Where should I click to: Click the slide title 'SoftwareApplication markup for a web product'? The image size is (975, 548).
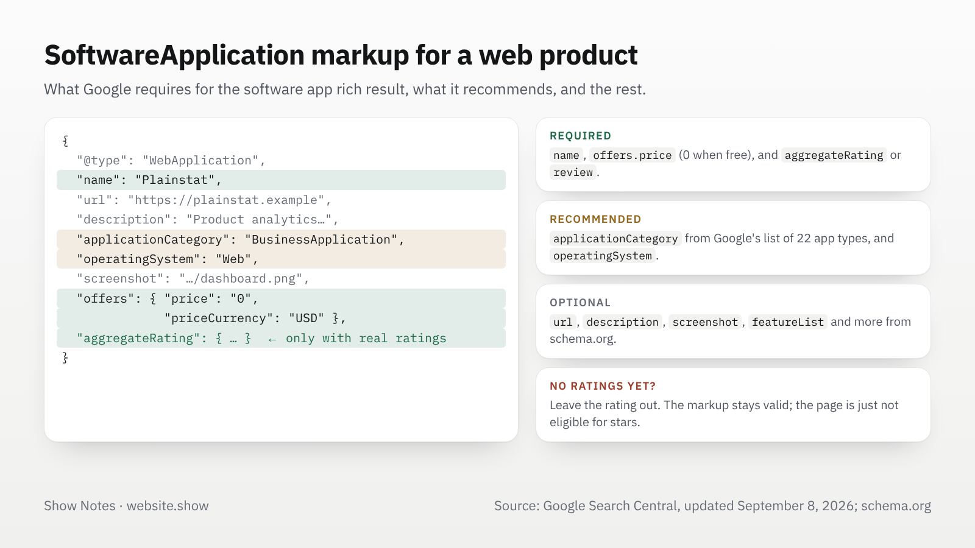point(341,55)
